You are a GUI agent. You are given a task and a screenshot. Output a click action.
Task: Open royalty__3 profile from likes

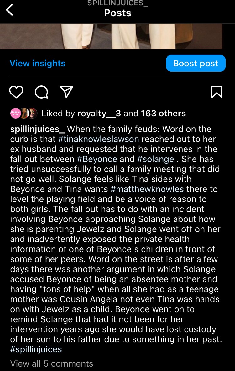(99, 113)
